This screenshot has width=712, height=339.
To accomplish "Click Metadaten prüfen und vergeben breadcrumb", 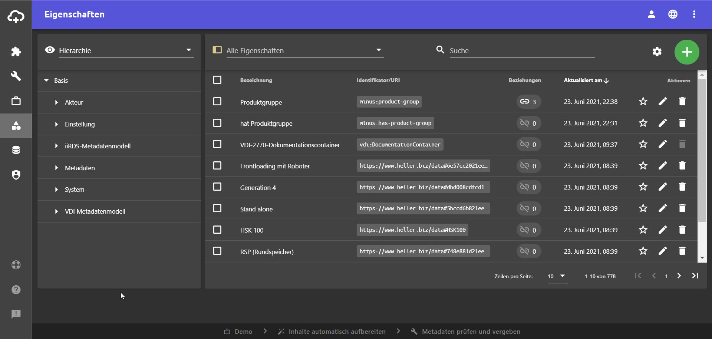I will point(466,332).
